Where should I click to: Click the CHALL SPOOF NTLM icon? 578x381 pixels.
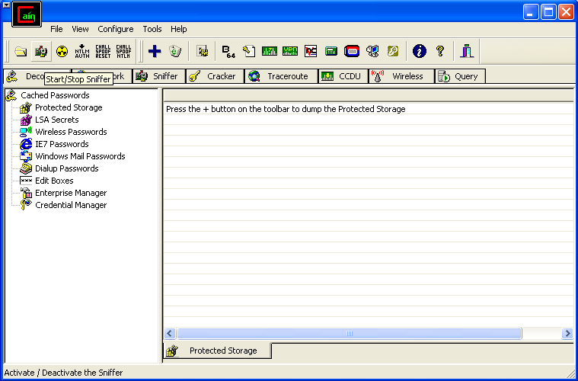pos(123,51)
